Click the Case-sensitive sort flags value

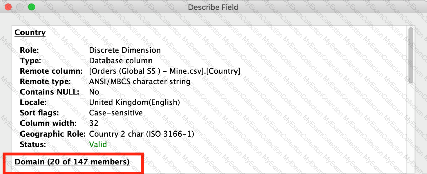tap(116, 113)
